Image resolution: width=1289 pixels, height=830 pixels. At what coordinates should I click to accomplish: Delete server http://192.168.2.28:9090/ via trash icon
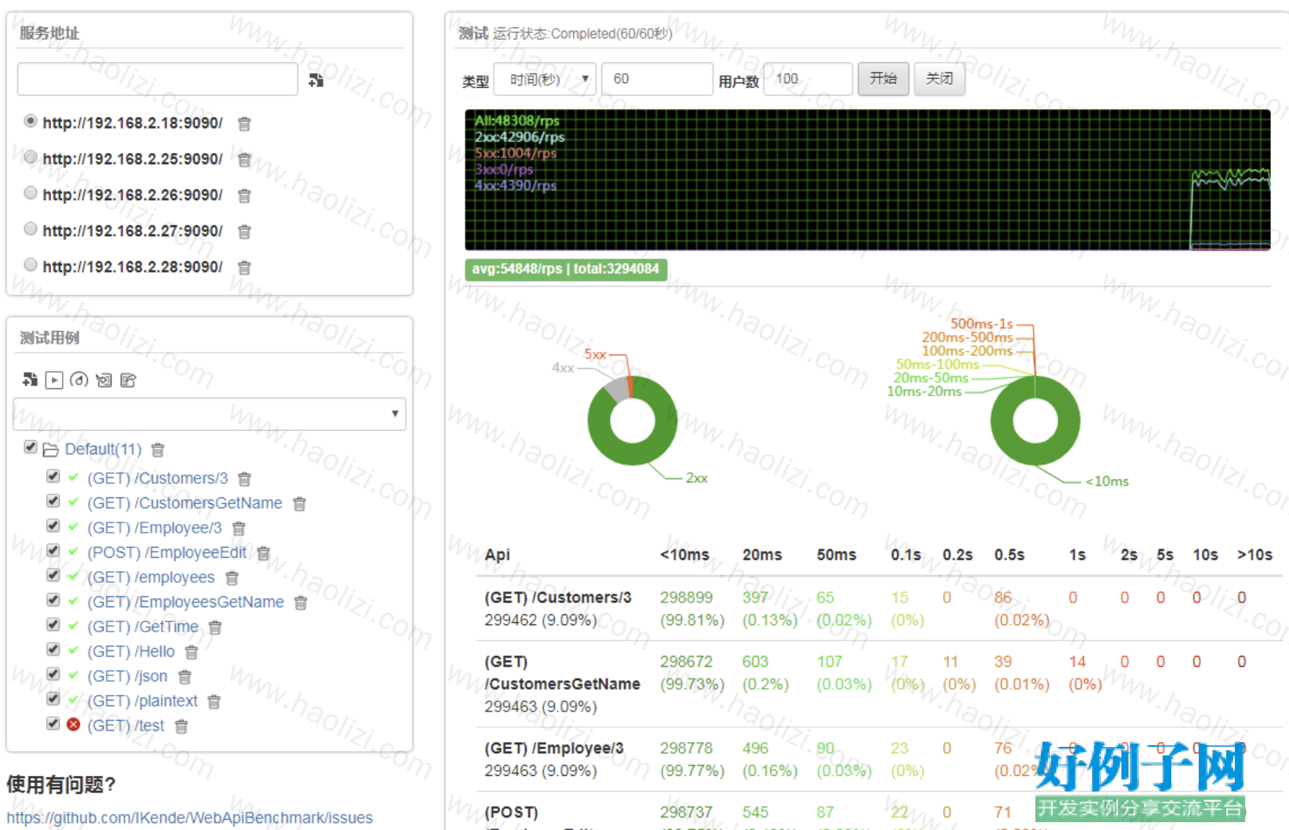[244, 268]
